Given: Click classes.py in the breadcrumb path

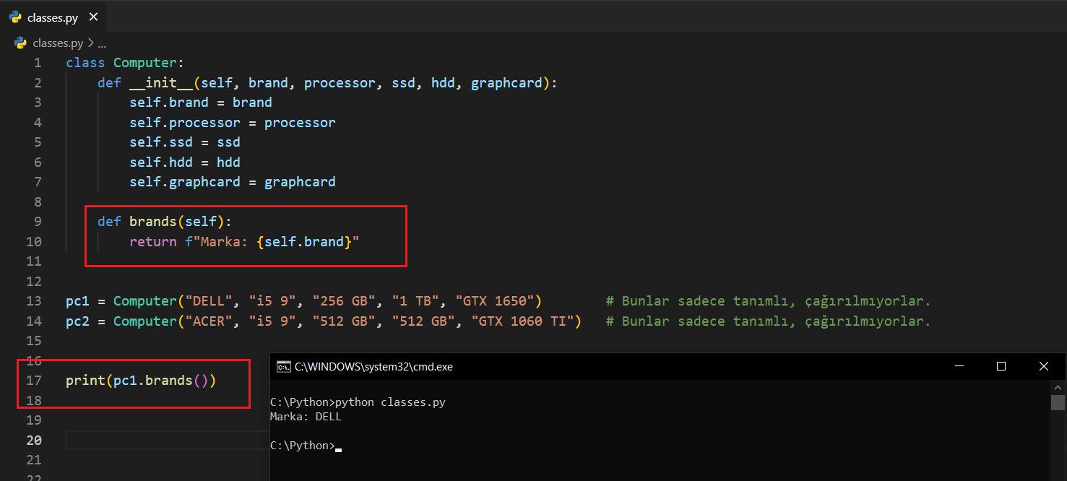Looking at the screenshot, I should coord(58,43).
